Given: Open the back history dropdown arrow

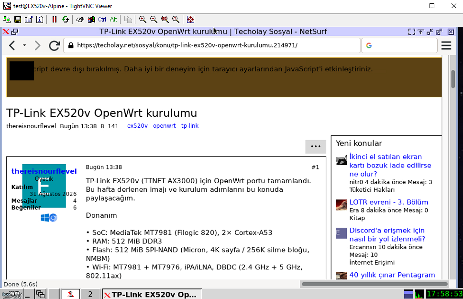Looking at the screenshot, I should coord(24,45).
